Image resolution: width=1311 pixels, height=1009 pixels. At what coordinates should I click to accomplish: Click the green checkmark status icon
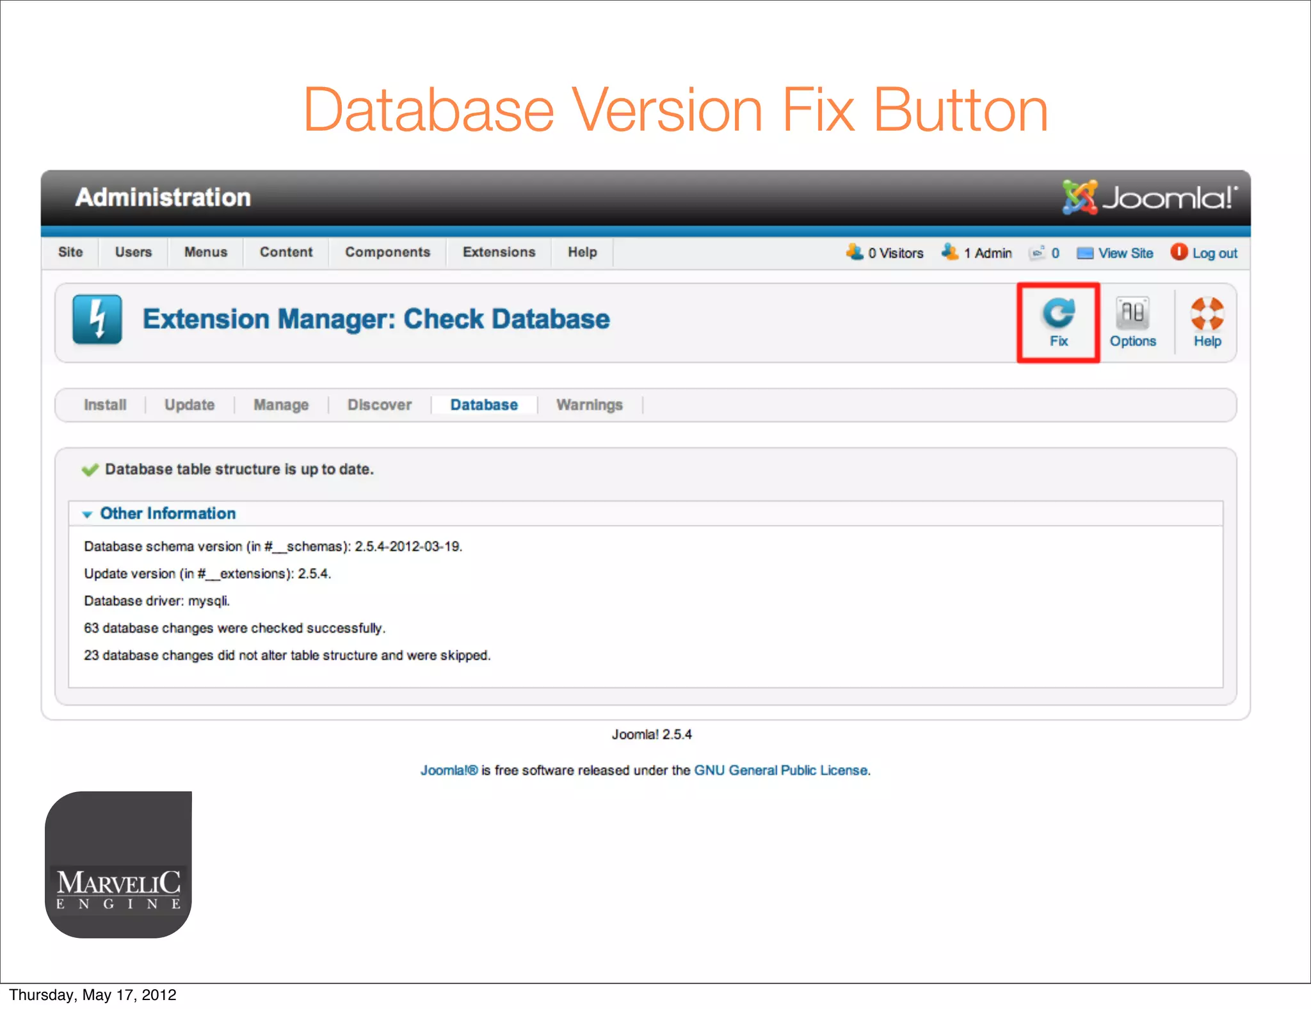(x=90, y=470)
